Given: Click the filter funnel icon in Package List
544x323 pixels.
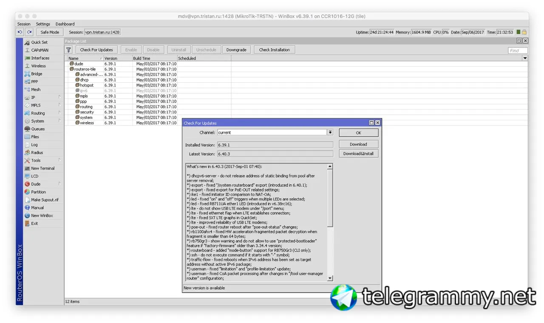Looking at the screenshot, I should 68,50.
